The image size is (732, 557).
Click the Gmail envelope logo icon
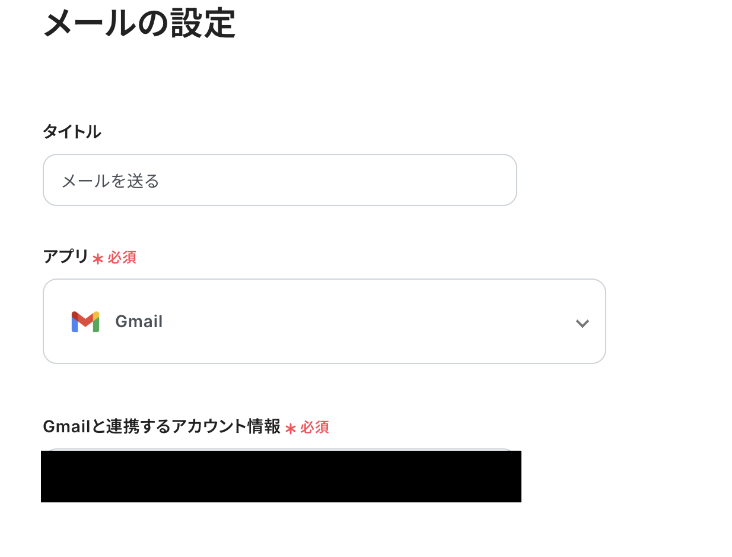(85, 322)
